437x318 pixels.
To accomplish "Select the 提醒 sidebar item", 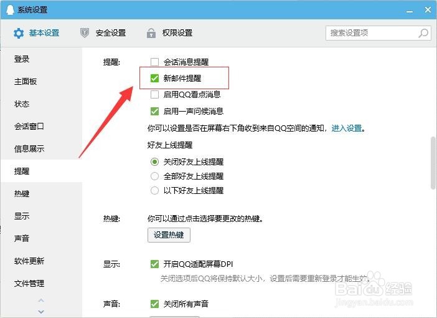I will tap(41, 171).
